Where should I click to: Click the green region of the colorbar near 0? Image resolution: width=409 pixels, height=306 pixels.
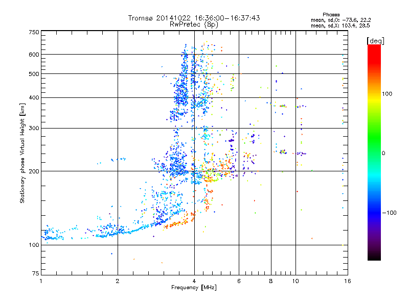[x=374, y=141]
